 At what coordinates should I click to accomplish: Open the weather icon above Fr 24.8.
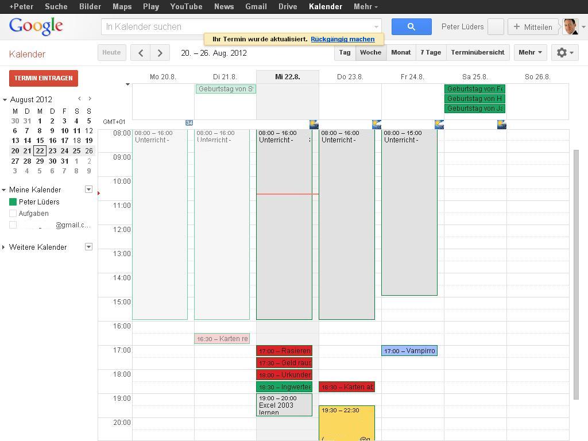pos(439,125)
